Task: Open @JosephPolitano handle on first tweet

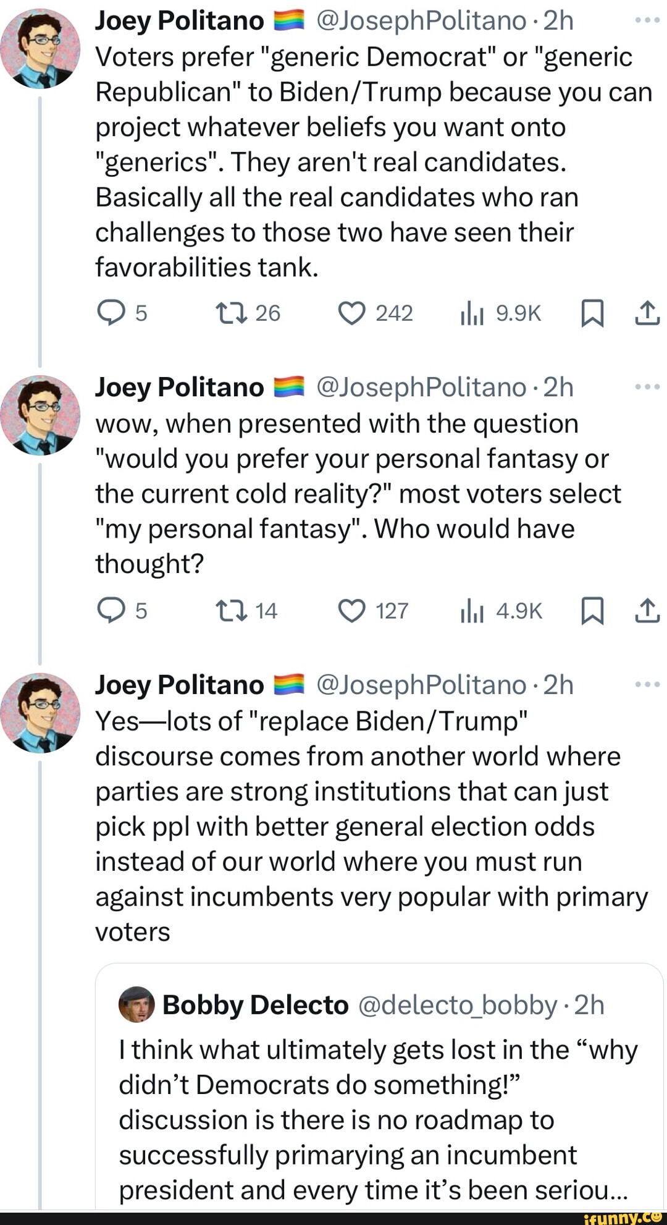Action: (421, 21)
